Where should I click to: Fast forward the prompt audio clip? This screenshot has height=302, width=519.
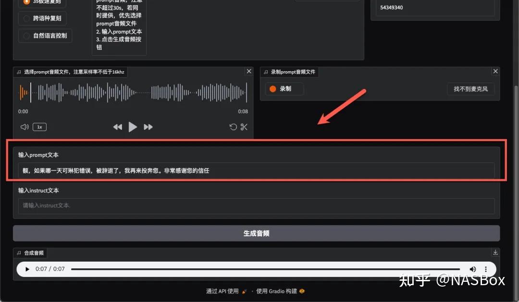click(x=148, y=127)
